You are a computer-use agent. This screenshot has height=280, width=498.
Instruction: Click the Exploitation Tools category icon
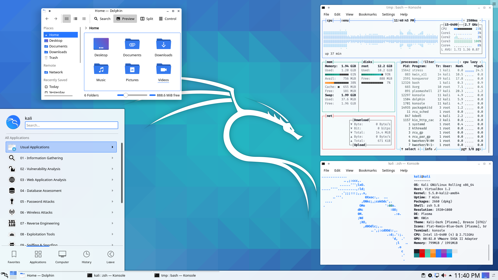pos(11,234)
